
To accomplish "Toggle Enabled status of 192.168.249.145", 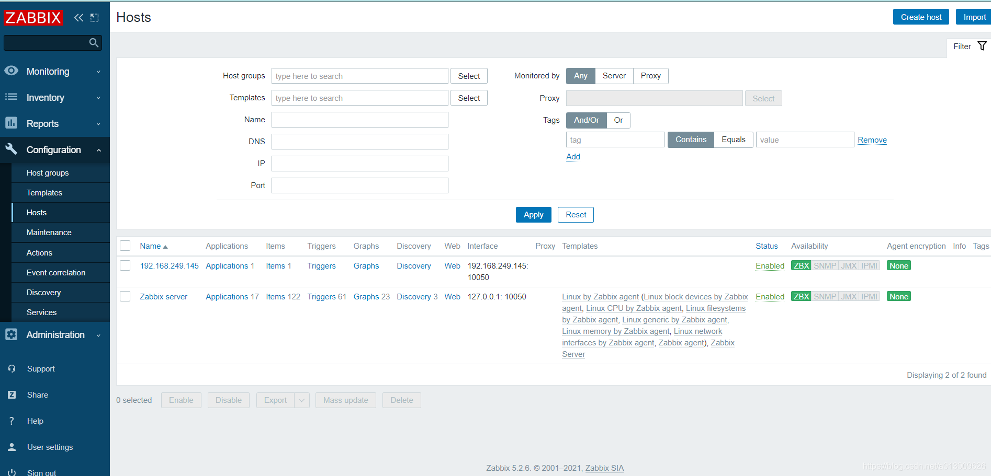I will (x=770, y=266).
